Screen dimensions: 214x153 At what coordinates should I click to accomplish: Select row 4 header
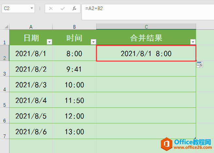[5, 84]
